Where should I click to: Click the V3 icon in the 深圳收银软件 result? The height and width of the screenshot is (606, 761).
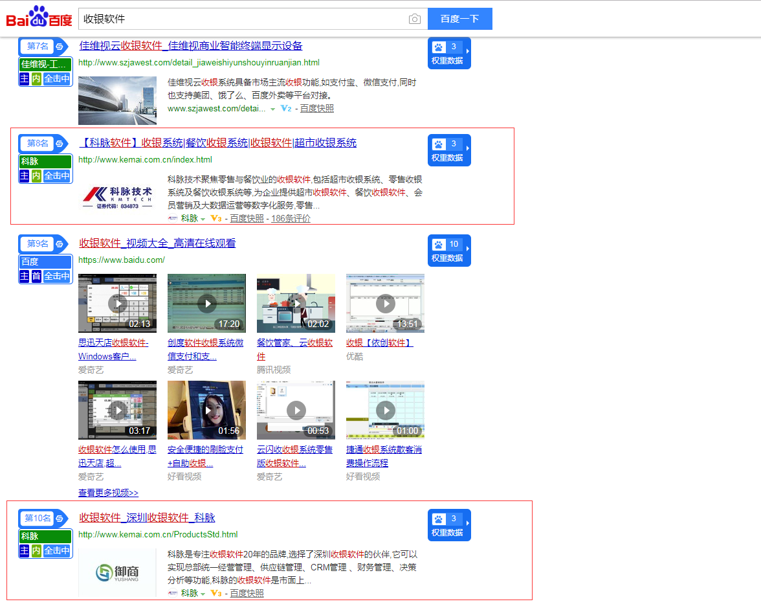pos(216,593)
